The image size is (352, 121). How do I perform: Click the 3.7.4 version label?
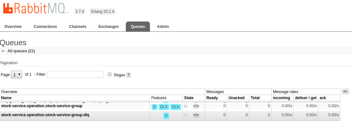80,12
